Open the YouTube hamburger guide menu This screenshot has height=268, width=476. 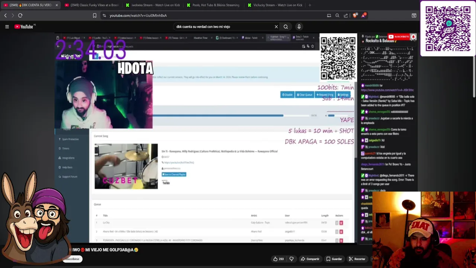7,26
